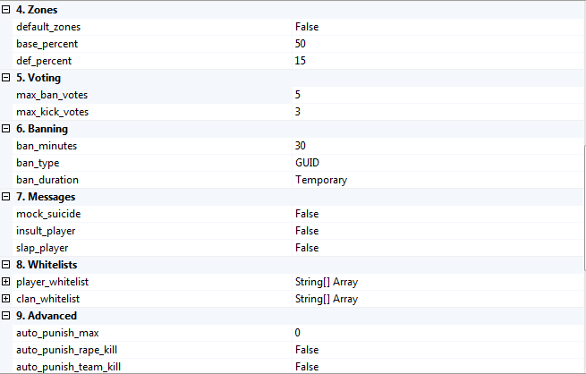Open the ban_duration Temporary value

coord(321,180)
